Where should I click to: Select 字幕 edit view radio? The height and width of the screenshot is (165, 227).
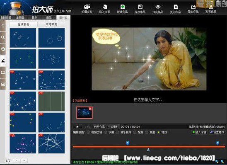point(106,132)
